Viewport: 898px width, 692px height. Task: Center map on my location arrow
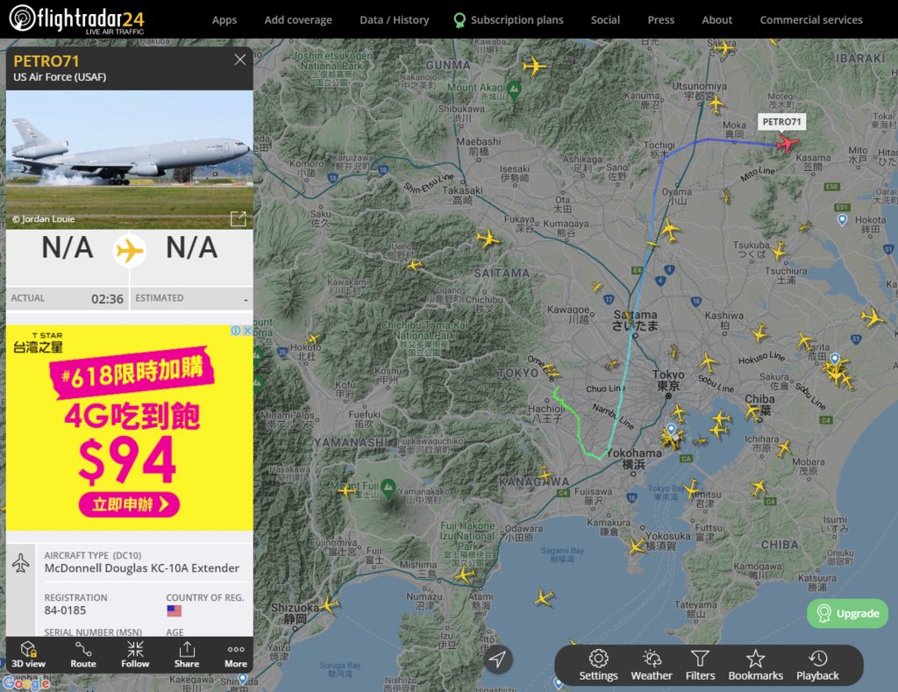(x=497, y=660)
